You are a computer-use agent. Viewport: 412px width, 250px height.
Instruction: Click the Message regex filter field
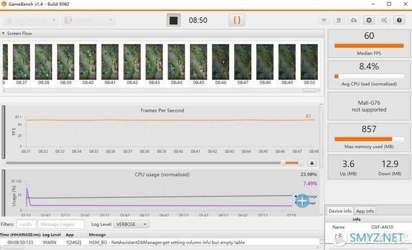coord(61,224)
